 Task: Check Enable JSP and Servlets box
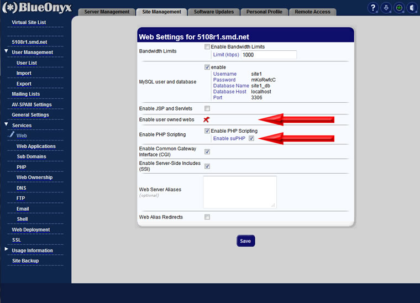(207, 108)
